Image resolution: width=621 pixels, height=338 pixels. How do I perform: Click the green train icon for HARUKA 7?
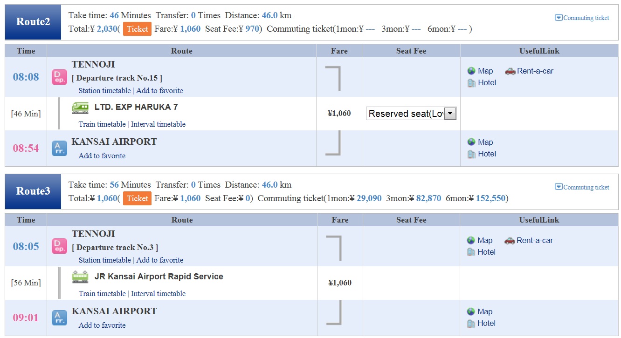(x=80, y=108)
